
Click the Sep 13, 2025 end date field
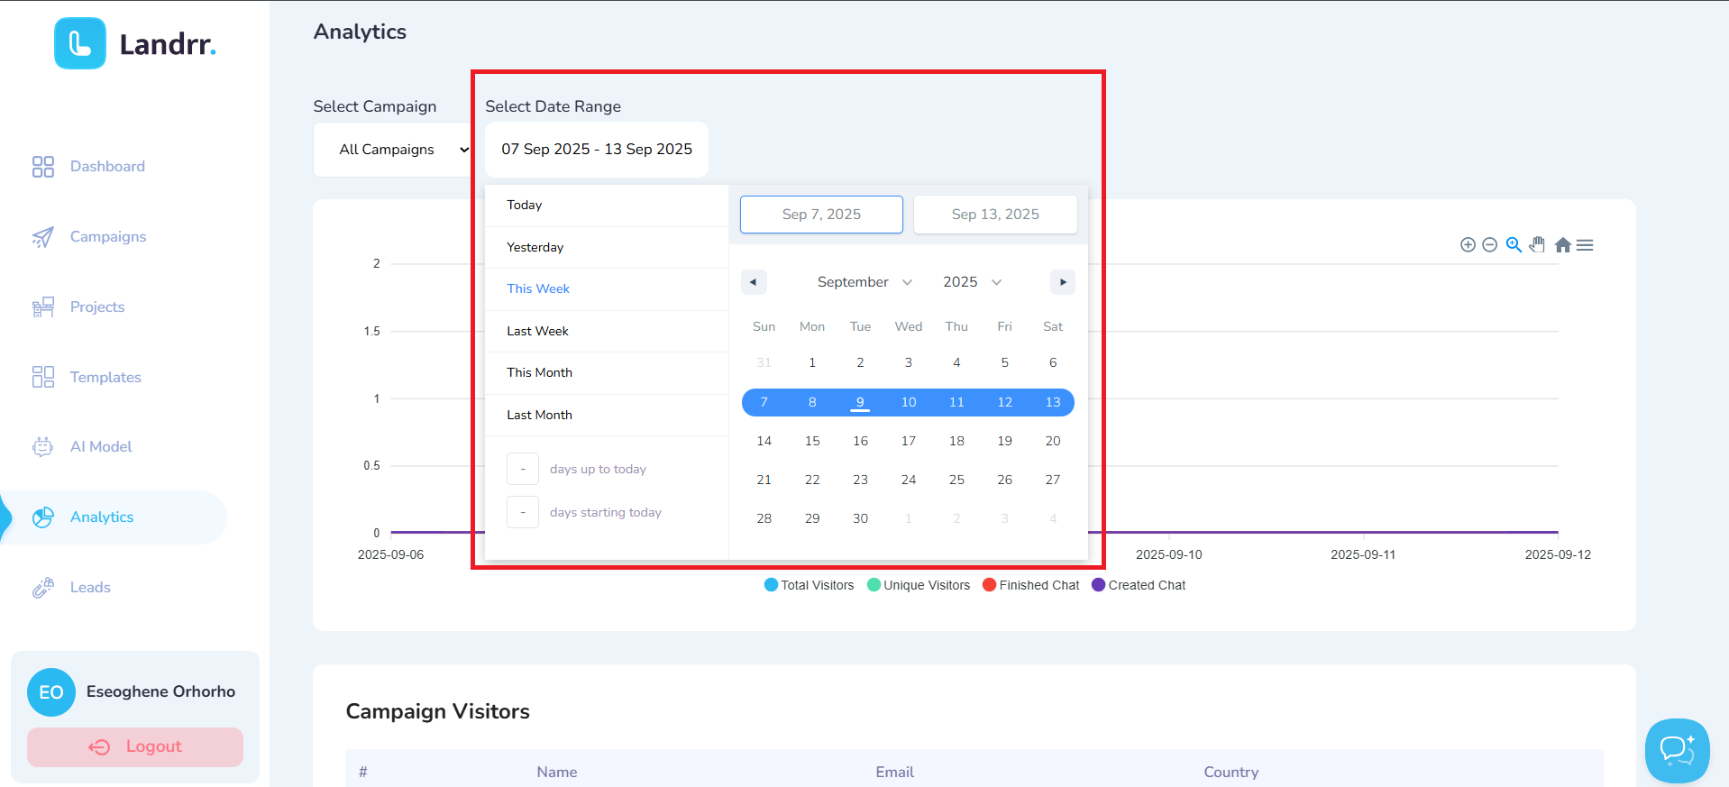coord(995,215)
